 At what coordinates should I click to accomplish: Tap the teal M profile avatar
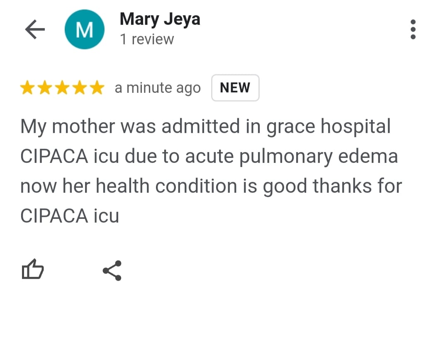(84, 29)
